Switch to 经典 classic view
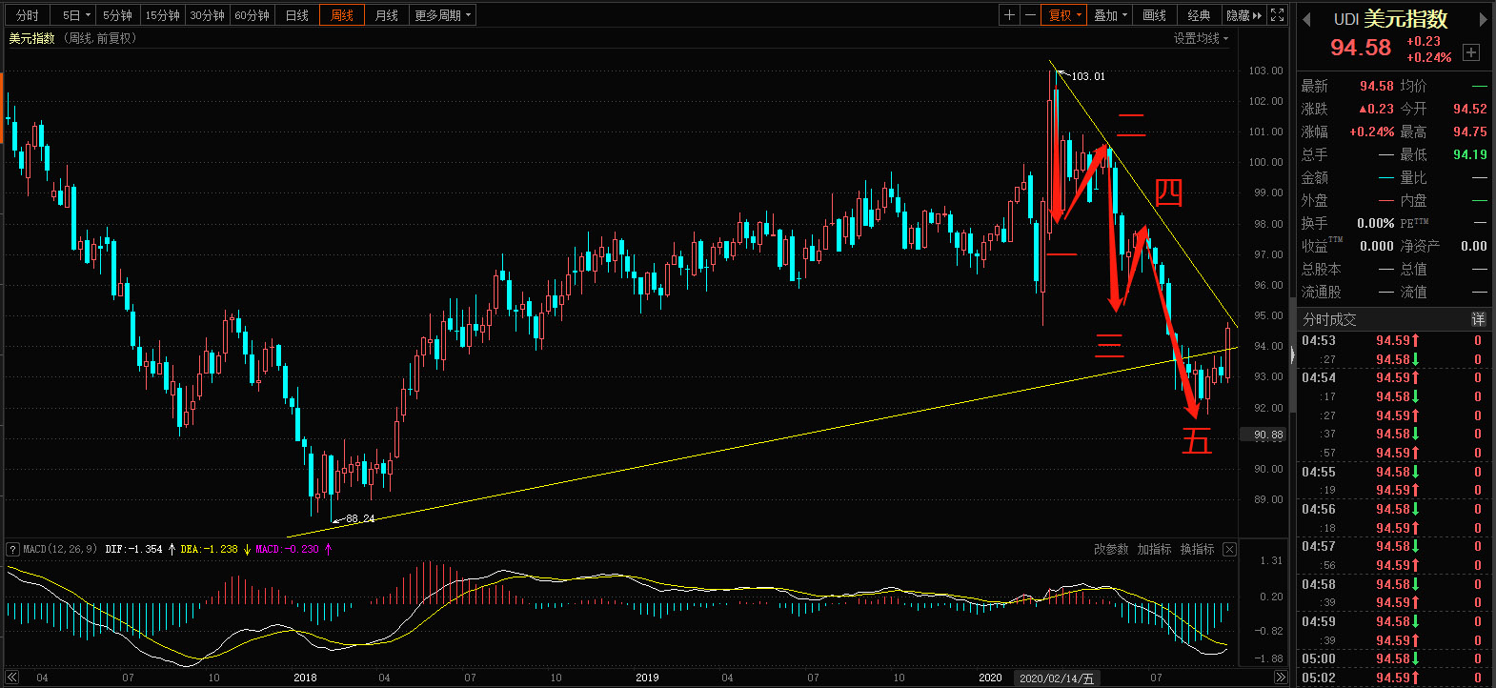This screenshot has width=1496, height=688. [1199, 15]
